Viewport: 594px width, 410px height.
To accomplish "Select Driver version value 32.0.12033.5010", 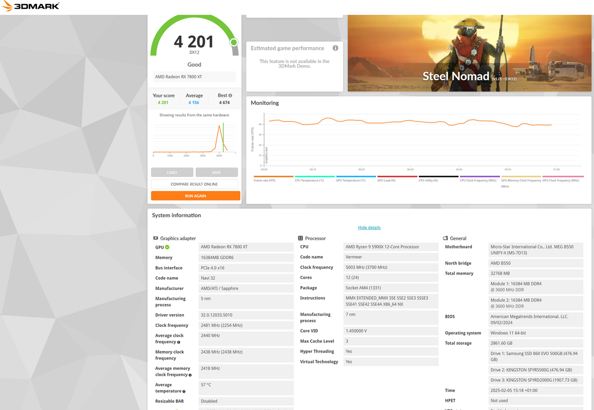I will [x=246, y=315].
